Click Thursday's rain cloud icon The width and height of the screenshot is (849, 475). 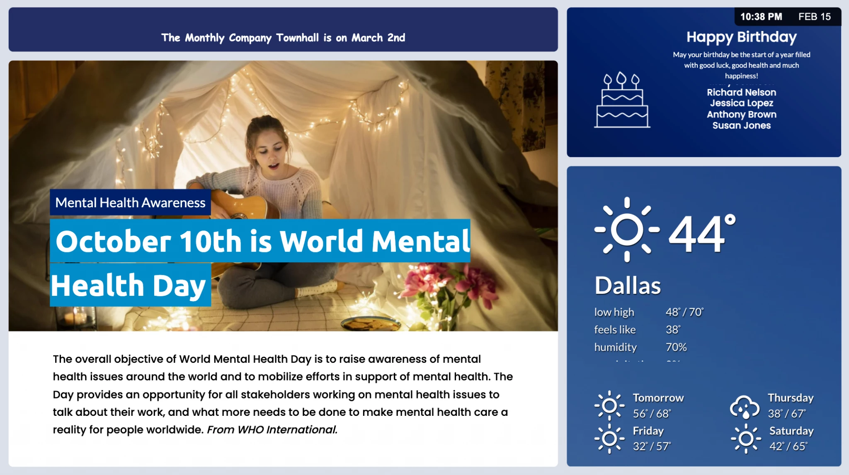(x=745, y=406)
